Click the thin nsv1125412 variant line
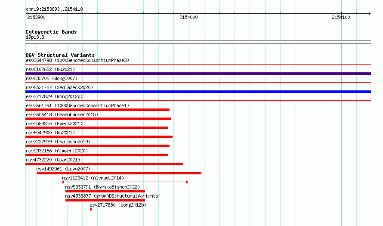The width and height of the screenshot is (383, 226). click(125, 182)
